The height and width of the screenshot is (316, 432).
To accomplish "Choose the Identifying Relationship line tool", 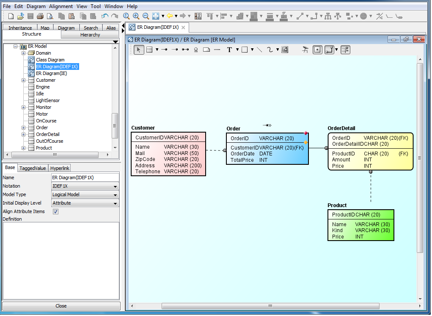I will (x=165, y=50).
